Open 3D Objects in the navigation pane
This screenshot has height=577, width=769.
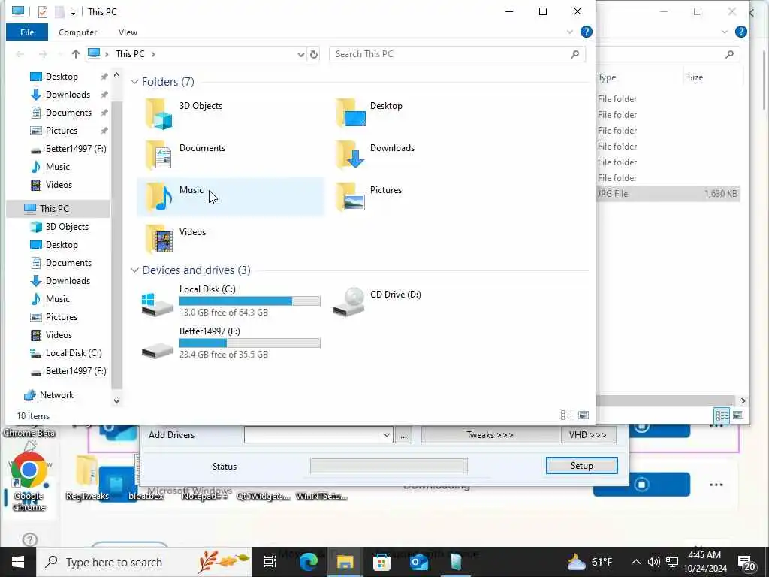67,227
